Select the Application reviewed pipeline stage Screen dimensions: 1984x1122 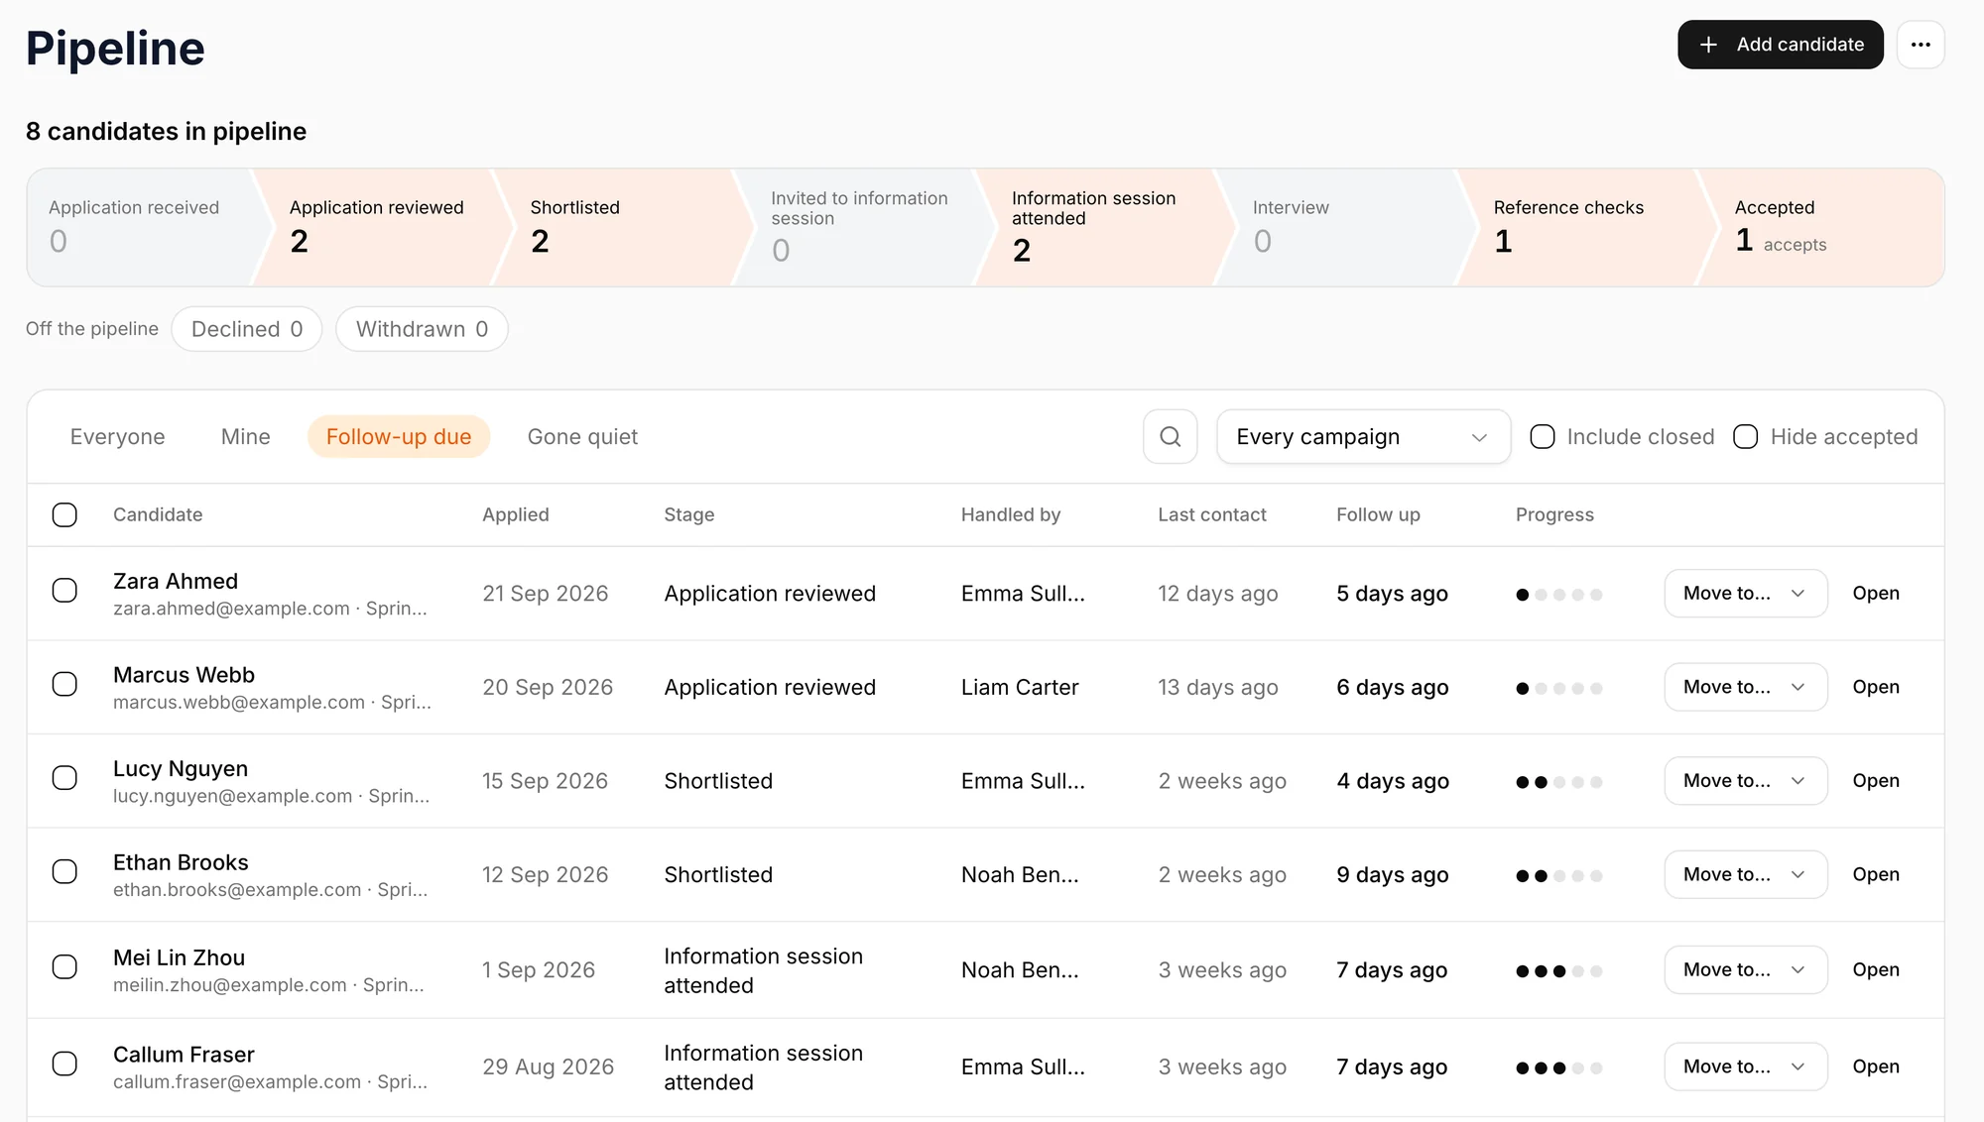pyautogui.click(x=382, y=228)
